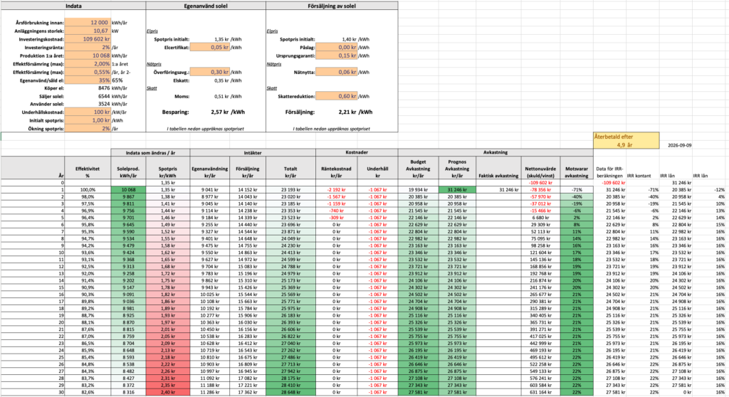
Task: Select the Överföringsavg. cell 0,30 kr
Action: click(210, 72)
